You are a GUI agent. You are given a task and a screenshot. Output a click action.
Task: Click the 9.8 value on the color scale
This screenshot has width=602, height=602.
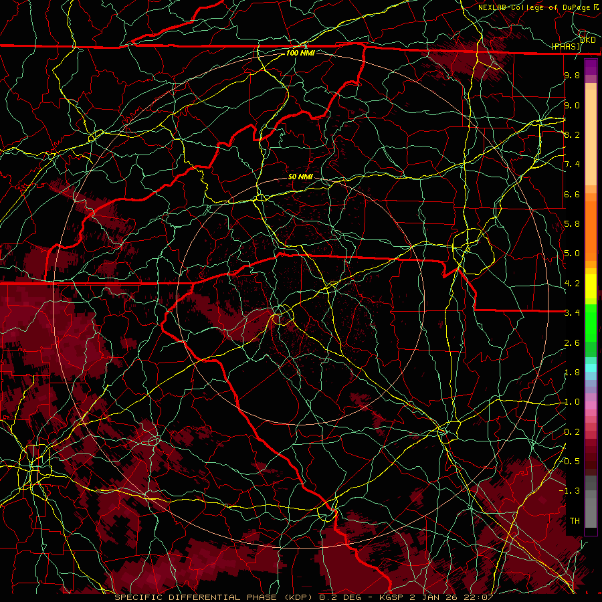[572, 75]
